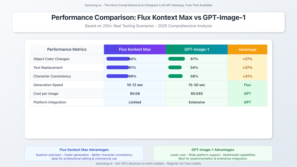Click the +27% advantage cell

point(247,59)
